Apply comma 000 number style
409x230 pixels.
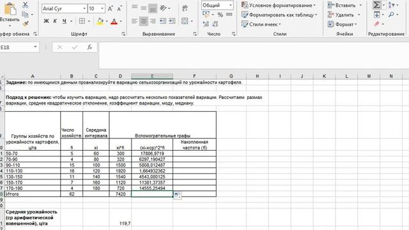229,15
